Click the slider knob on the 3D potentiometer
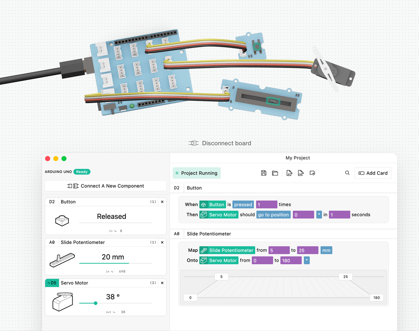 pyautogui.click(x=273, y=101)
